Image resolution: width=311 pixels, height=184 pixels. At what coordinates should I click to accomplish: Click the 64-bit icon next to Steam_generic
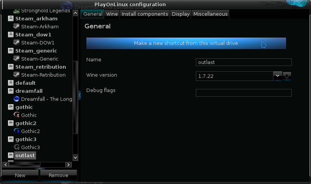coord(11,51)
